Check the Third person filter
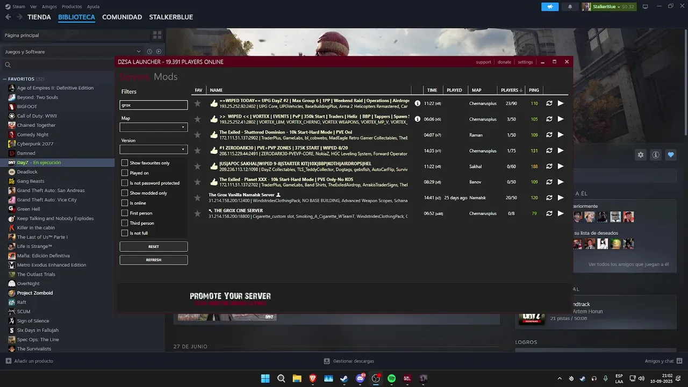Screen dimensions: 688x387 tap(125, 223)
